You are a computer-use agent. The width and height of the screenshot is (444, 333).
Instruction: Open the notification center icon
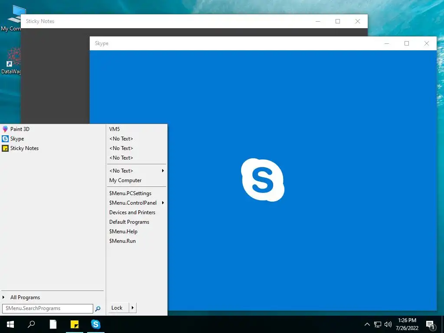pos(431,325)
